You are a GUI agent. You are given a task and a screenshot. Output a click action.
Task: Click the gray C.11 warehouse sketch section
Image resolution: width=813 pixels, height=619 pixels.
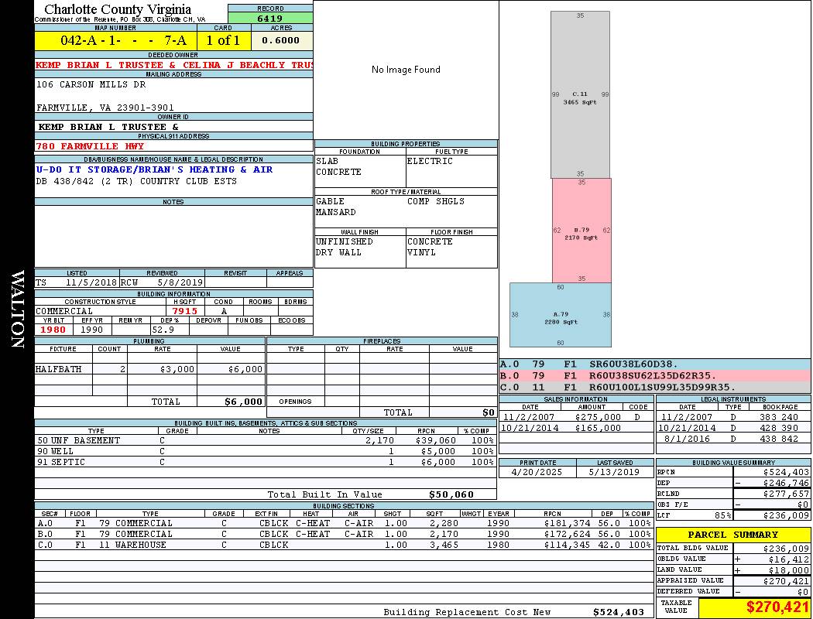580,97
